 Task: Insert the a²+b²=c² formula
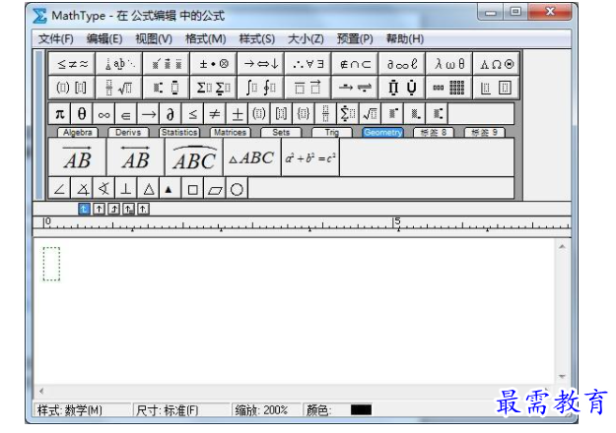point(310,157)
